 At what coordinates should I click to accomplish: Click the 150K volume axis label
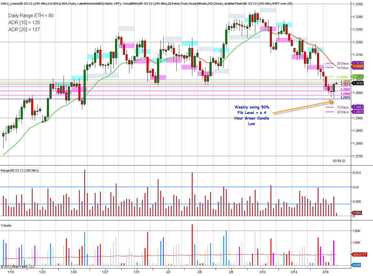click(x=357, y=231)
